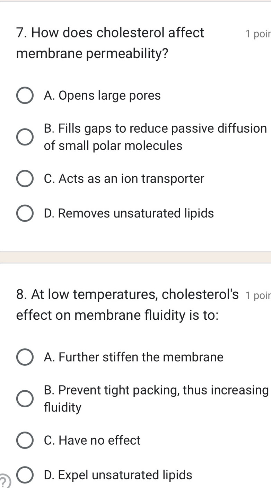
Task: Click the label 'Removes unsaturated lipids'
Action: (x=129, y=213)
